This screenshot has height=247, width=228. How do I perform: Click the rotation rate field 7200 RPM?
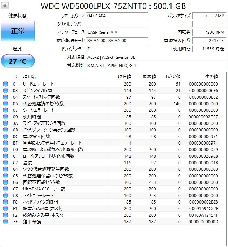209,32
